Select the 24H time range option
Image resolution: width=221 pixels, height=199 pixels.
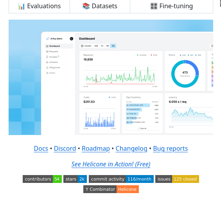pos(96,46)
